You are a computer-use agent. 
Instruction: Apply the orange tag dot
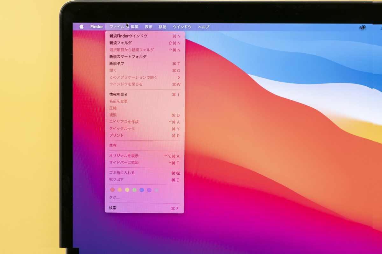[x=120, y=190]
